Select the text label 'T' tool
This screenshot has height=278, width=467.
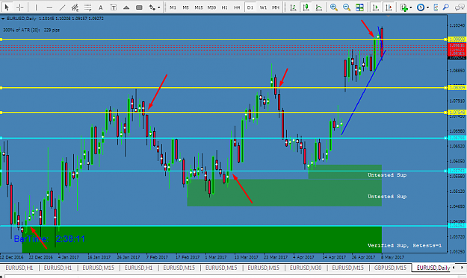coord(114,7)
